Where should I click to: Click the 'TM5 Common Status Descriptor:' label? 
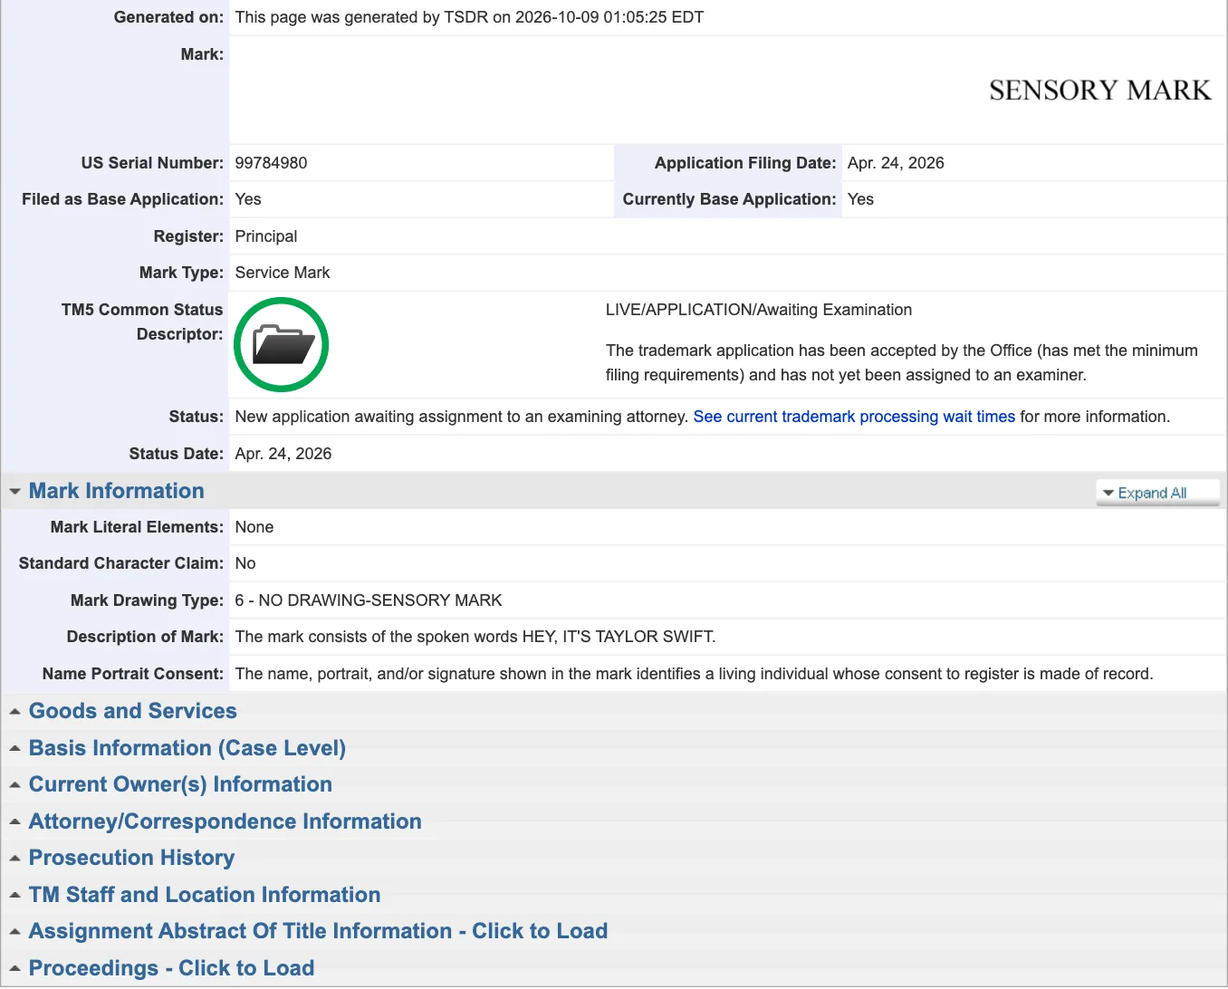tap(142, 322)
